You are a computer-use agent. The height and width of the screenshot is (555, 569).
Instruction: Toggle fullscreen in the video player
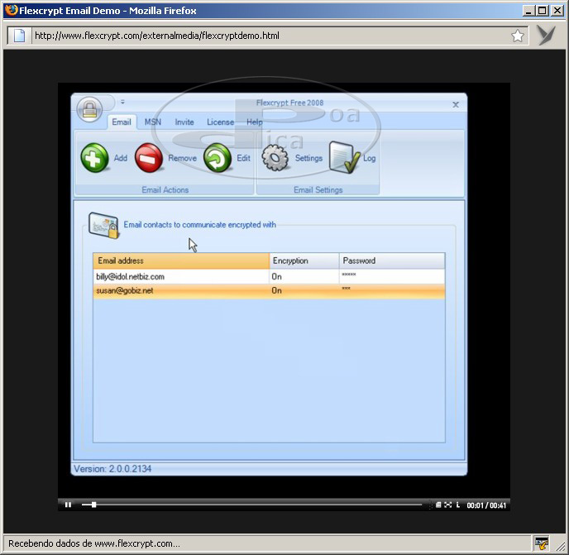pos(447,505)
